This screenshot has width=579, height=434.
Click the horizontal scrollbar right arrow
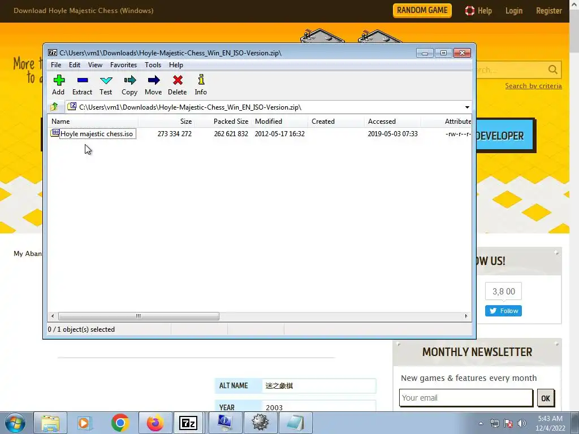pyautogui.click(x=466, y=316)
